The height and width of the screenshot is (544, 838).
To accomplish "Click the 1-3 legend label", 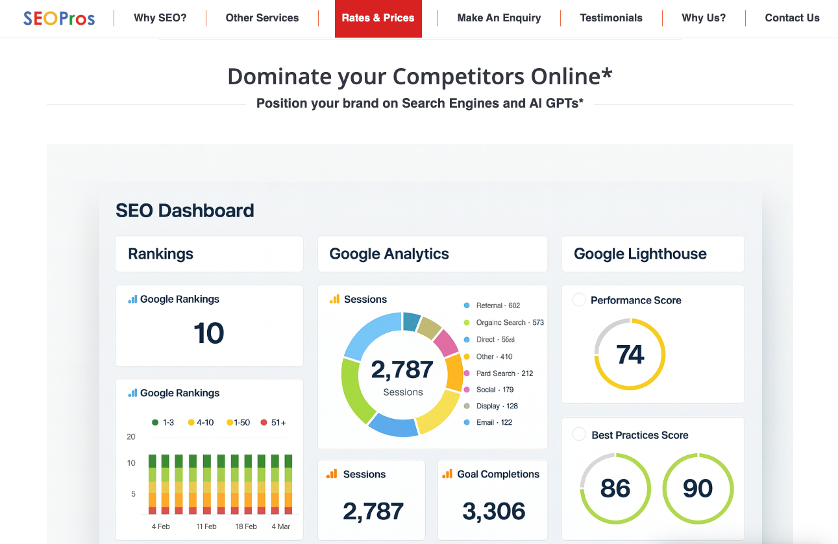I will (x=168, y=423).
